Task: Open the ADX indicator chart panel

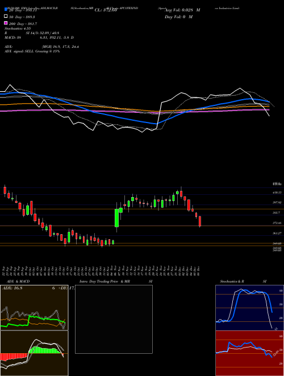Action: [34, 308]
